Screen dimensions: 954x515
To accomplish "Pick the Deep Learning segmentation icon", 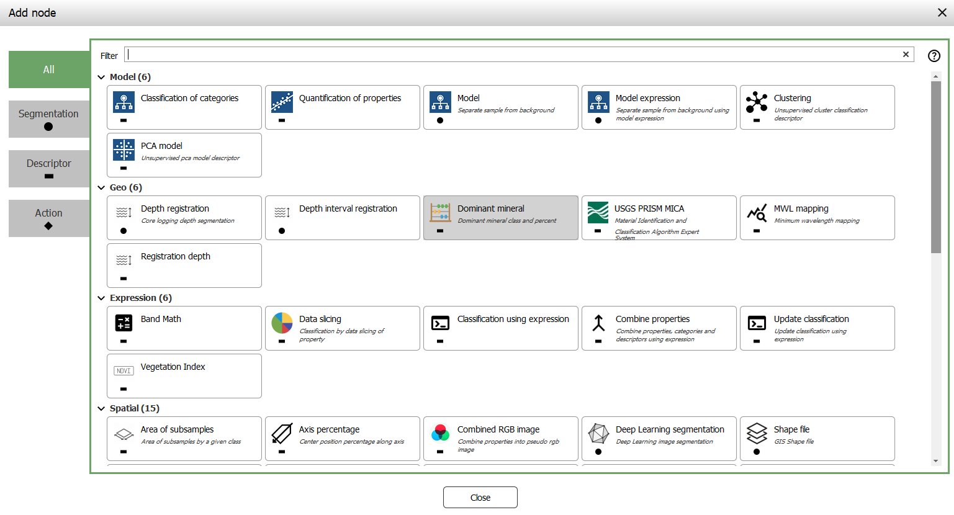I will point(598,433).
